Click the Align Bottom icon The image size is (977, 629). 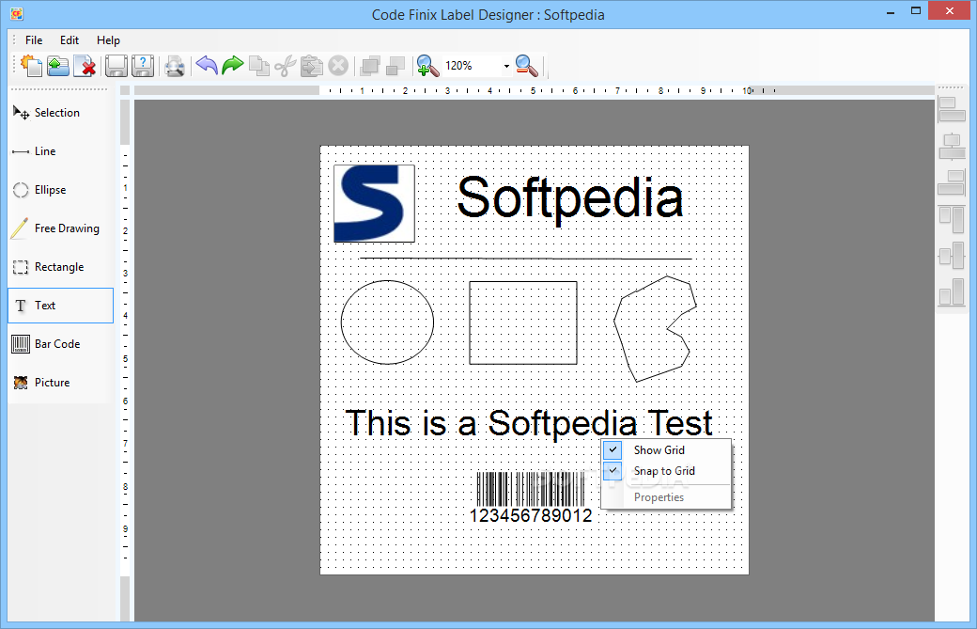[x=952, y=292]
